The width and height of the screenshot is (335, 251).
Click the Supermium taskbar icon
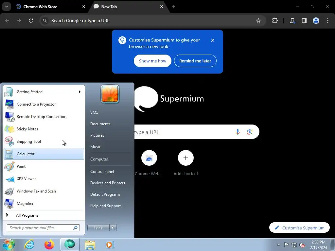click(70, 244)
